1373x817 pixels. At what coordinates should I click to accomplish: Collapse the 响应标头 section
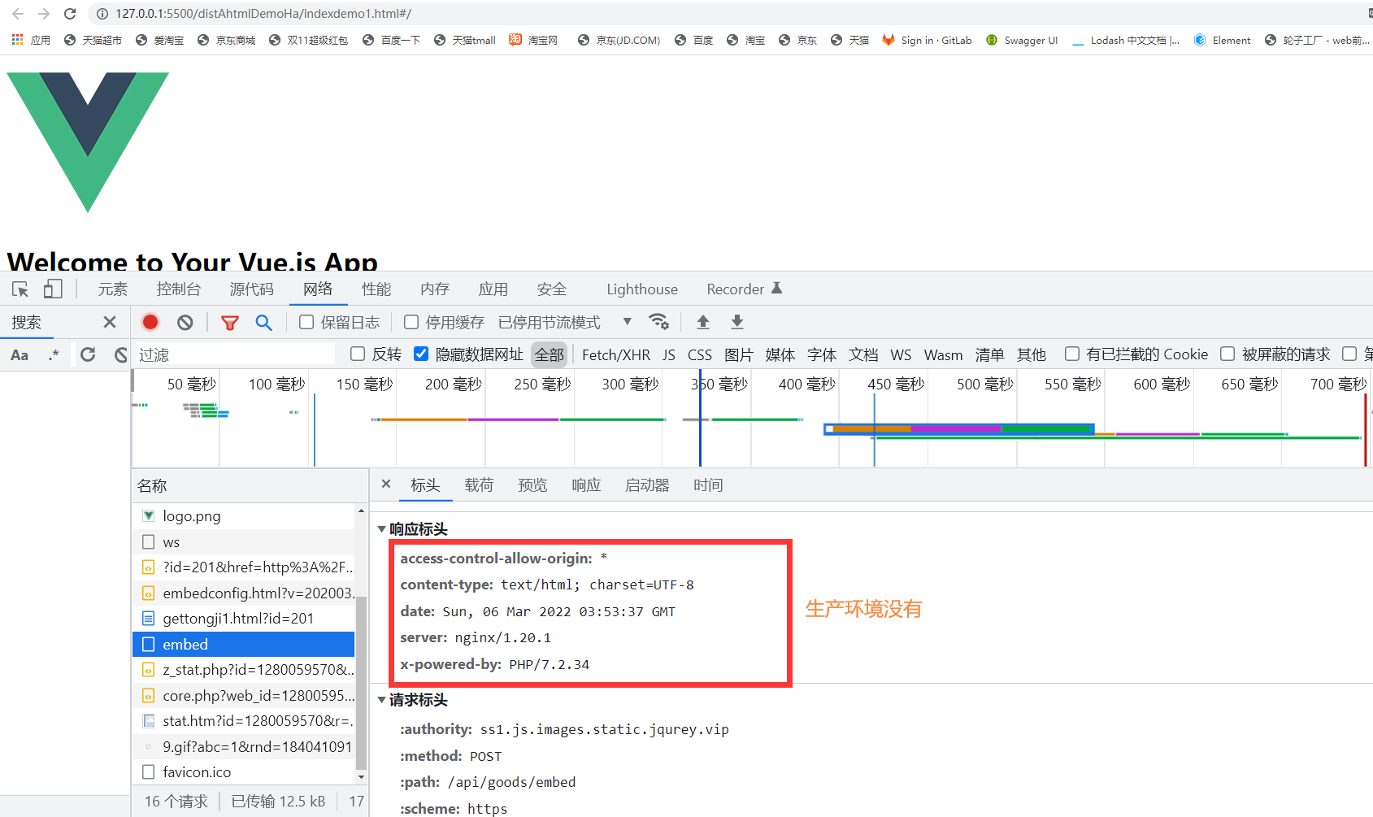[382, 529]
